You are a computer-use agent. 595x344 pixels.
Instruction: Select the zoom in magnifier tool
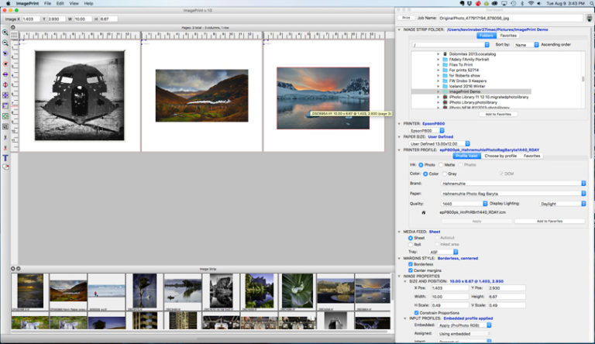point(5,33)
